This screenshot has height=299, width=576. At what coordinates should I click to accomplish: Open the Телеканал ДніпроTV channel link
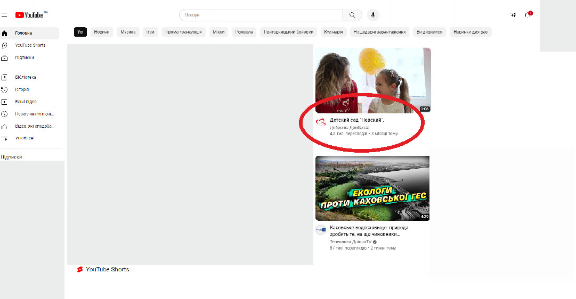(351, 242)
